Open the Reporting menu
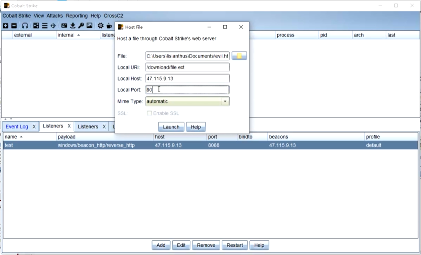 pyautogui.click(x=77, y=16)
